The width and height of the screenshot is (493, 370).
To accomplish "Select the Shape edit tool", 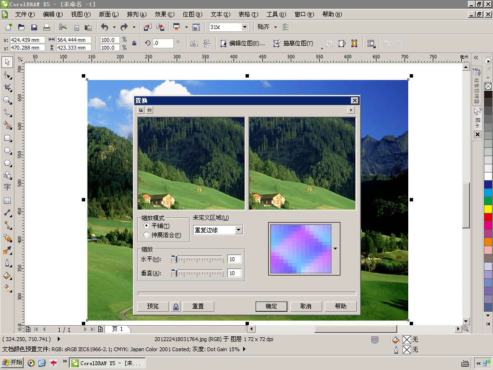I will 7,75.
